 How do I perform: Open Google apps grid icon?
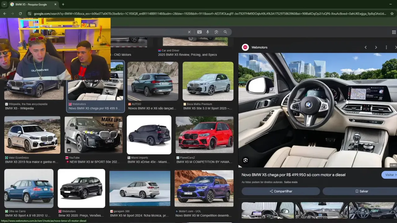394,32
